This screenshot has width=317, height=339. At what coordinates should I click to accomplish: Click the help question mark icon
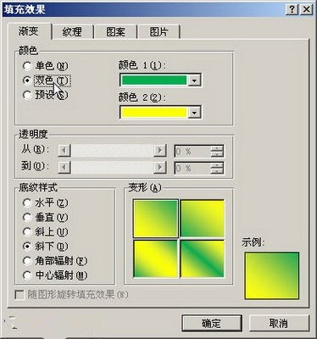292,9
